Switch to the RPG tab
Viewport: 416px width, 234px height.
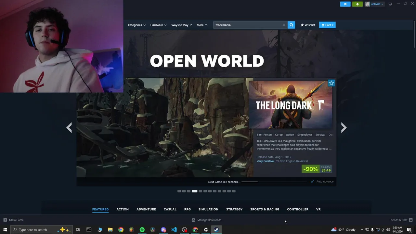pos(188,209)
